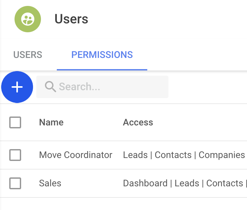Click Contacts in Sales access list

[x=225, y=183]
